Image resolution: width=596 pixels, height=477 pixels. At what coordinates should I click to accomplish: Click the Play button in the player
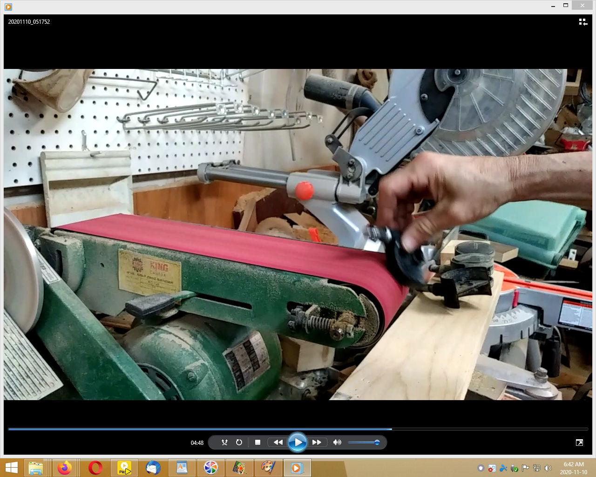click(298, 442)
